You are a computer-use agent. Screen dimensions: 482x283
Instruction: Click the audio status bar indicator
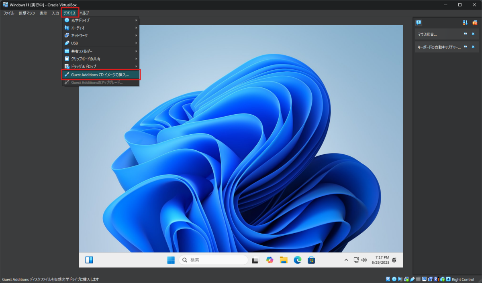[400, 279]
